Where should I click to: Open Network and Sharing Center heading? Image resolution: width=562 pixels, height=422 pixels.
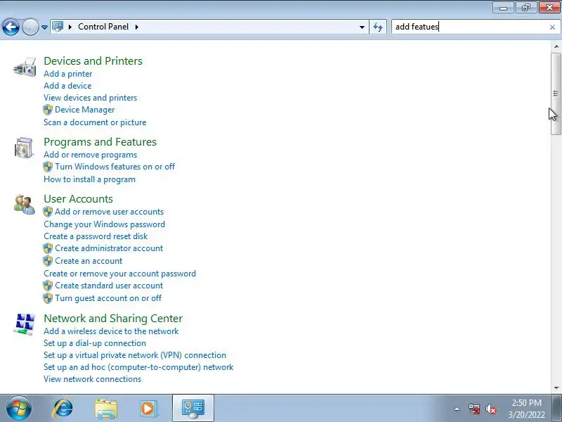point(113,319)
